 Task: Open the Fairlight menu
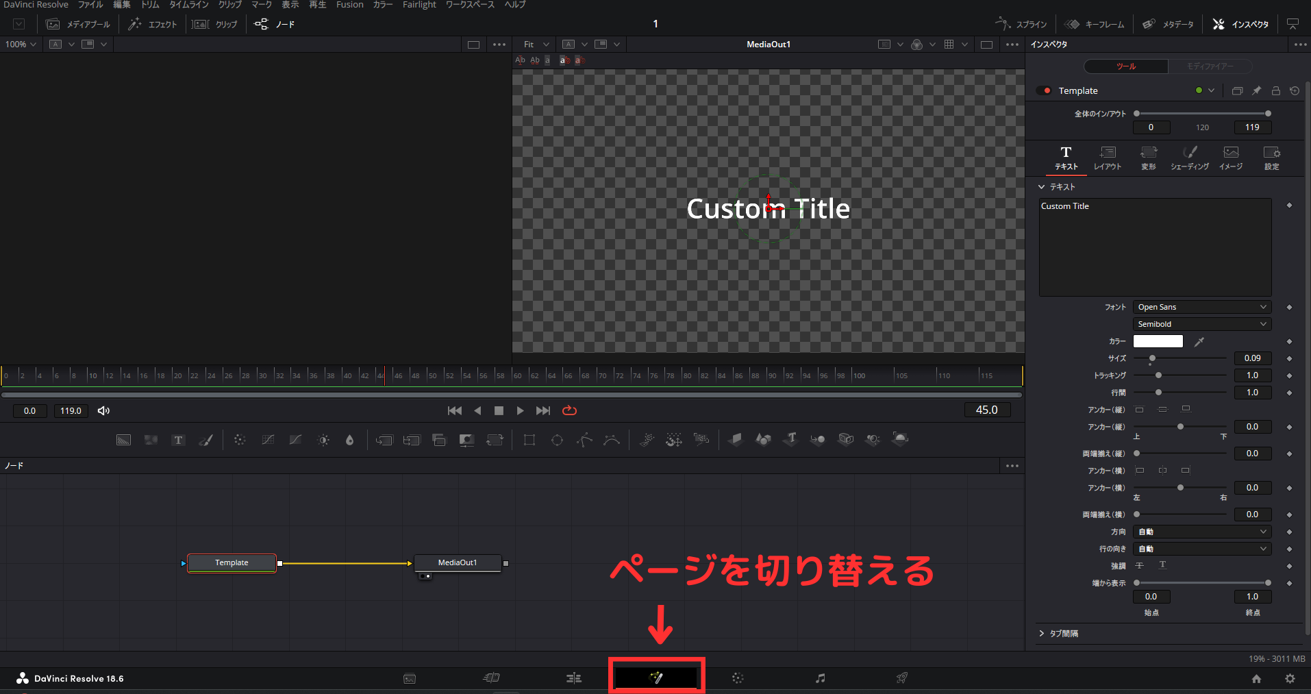click(419, 5)
